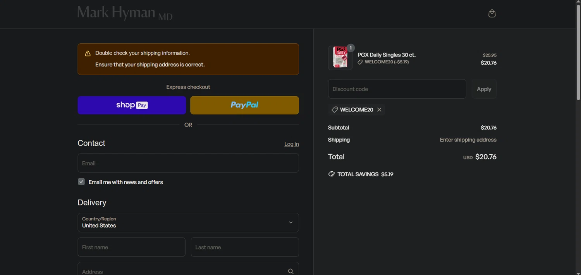
Task: Click the Delivery section heading
Action: point(92,203)
